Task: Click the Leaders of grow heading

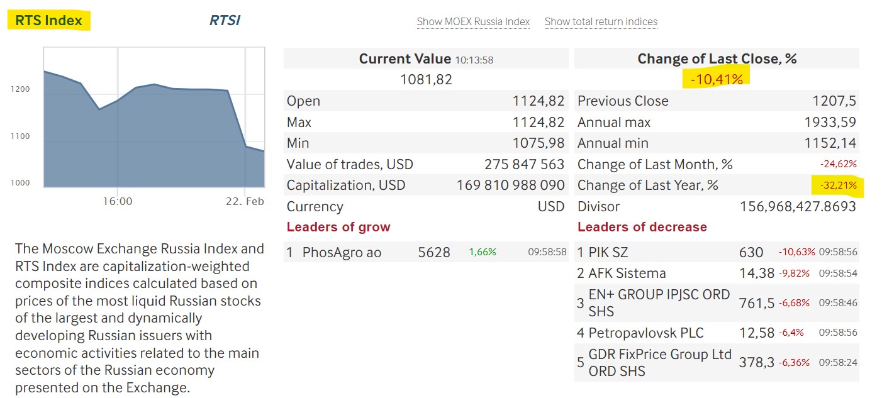Action: 338,227
